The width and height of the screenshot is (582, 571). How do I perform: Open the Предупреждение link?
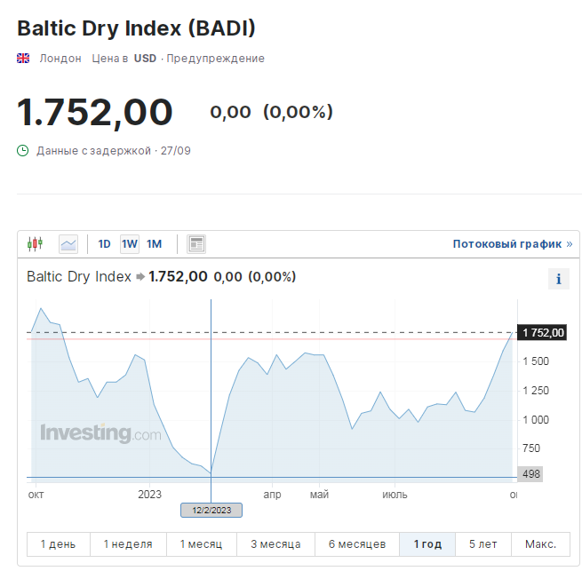214,59
